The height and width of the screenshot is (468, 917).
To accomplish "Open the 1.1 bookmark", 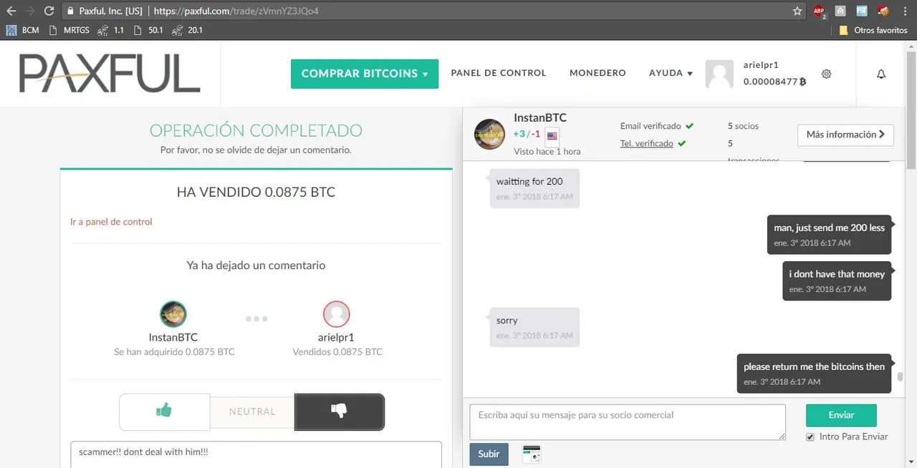I will [111, 30].
